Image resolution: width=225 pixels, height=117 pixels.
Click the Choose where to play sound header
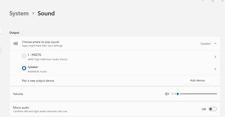[x=40, y=42]
